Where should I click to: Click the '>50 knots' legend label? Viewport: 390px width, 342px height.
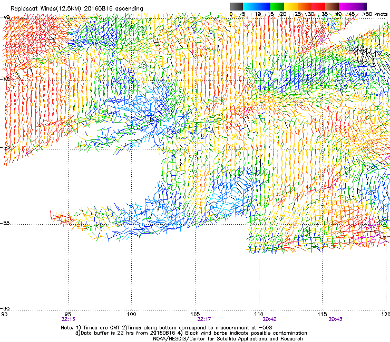(x=375, y=14)
